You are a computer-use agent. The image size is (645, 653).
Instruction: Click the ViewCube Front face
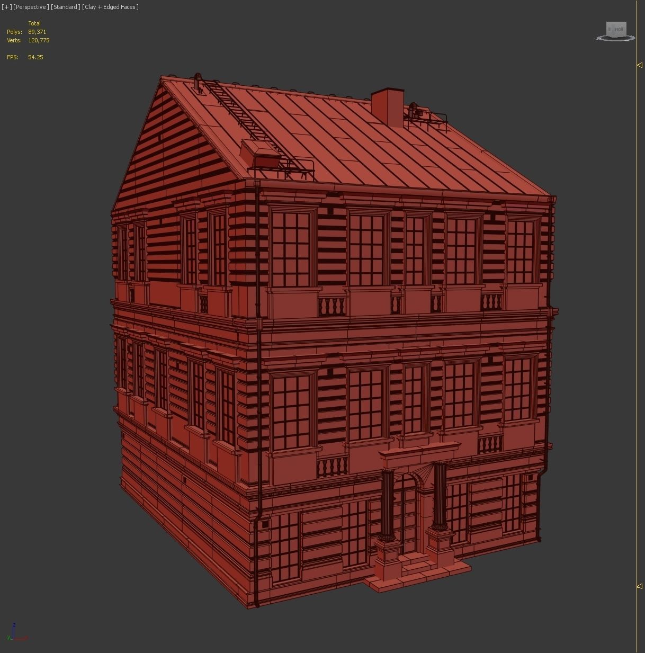[x=620, y=29]
